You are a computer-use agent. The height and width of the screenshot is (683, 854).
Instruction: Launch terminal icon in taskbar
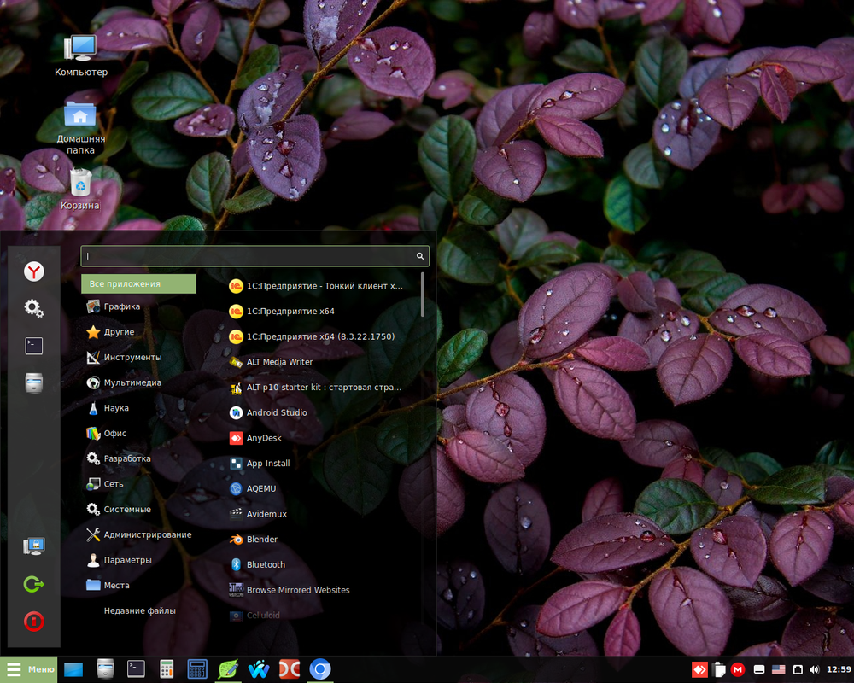tap(136, 669)
